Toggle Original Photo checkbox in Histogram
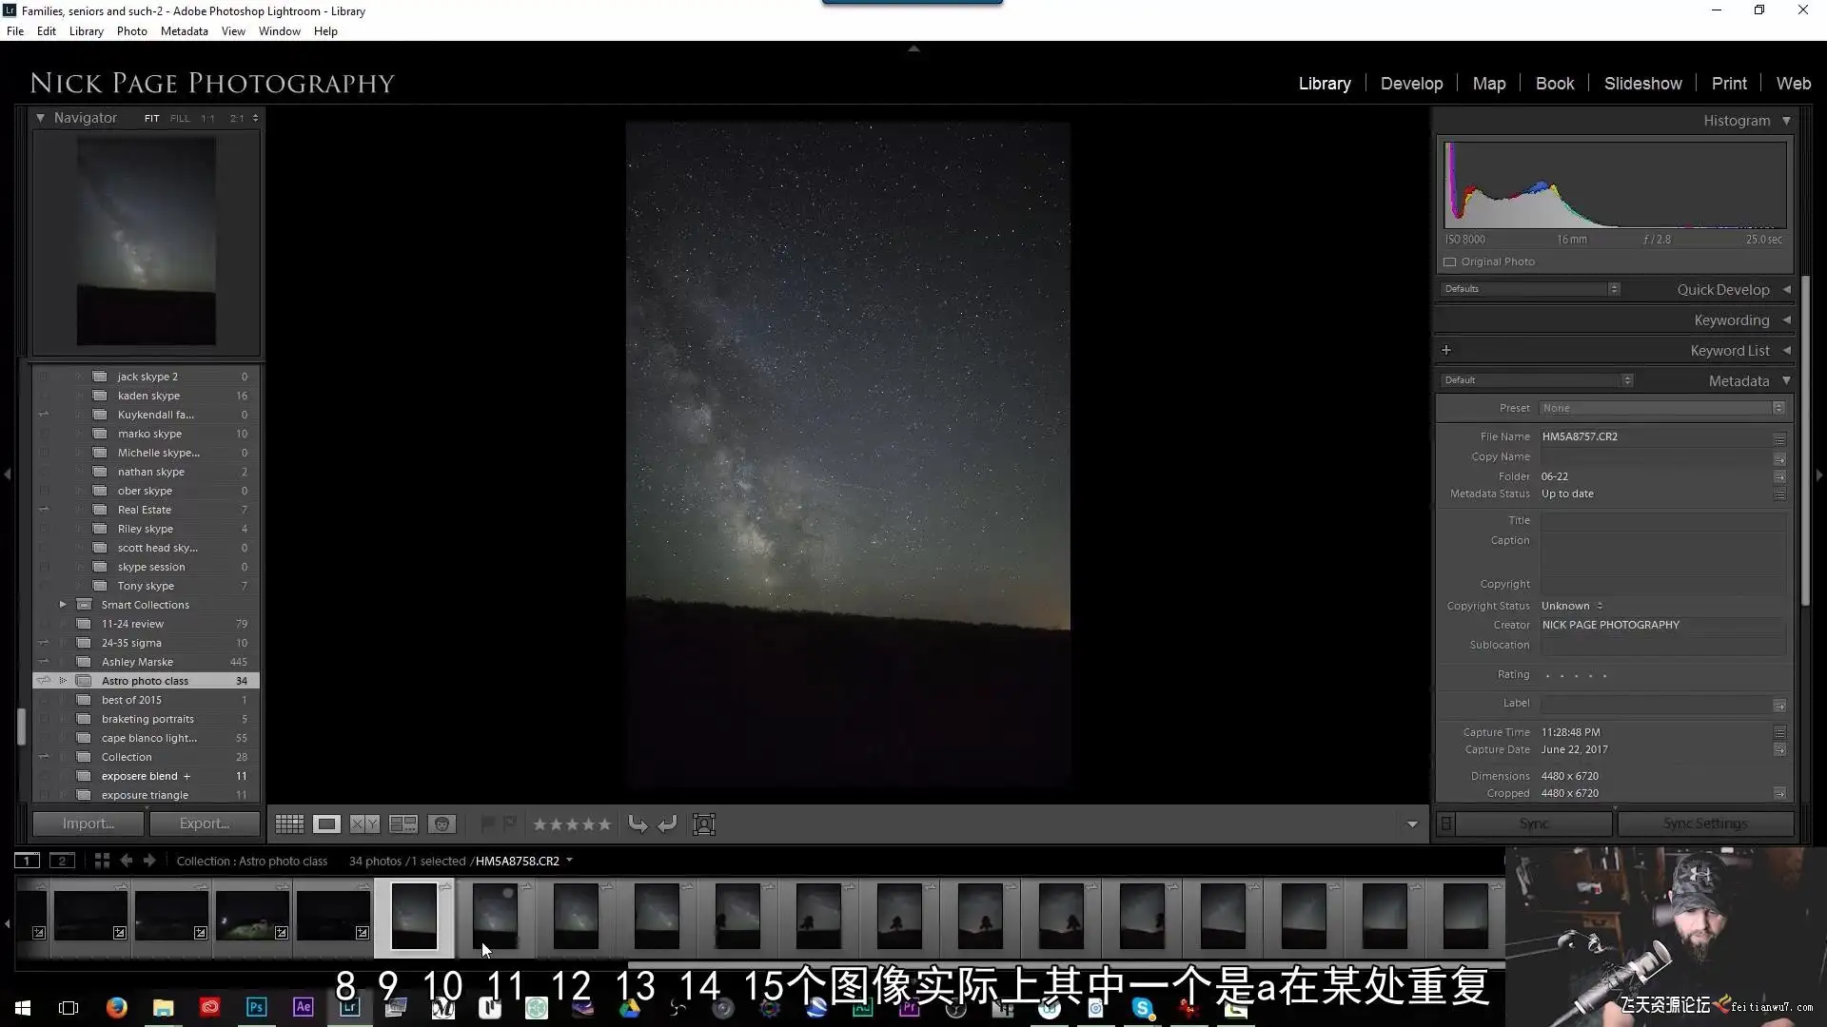Viewport: 1827px width, 1027px height. [x=1449, y=262]
